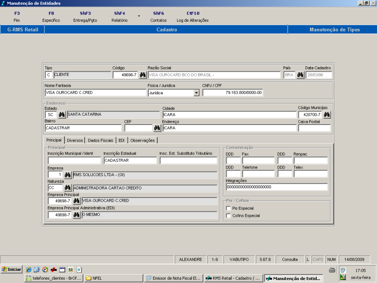Expand the Física / Jurídica dropdown
The width and height of the screenshot is (377, 283).
(x=196, y=93)
